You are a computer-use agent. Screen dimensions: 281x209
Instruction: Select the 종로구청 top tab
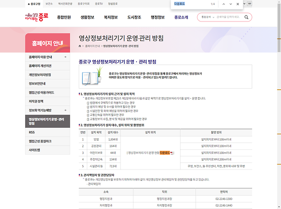[x=34, y=4]
